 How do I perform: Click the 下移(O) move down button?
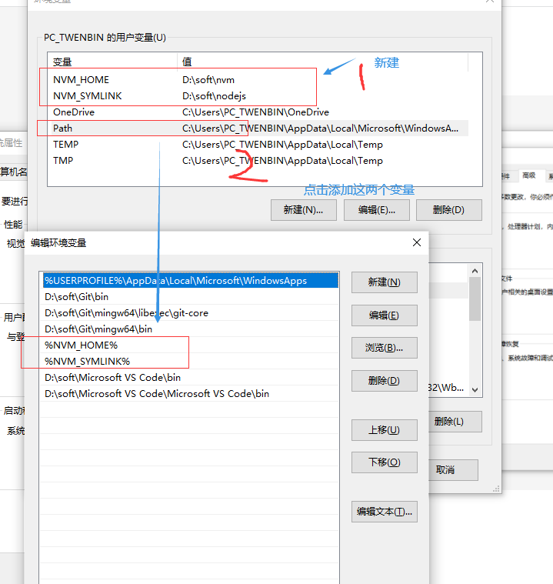385,462
